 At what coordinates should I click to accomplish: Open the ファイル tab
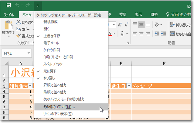tap(8, 14)
